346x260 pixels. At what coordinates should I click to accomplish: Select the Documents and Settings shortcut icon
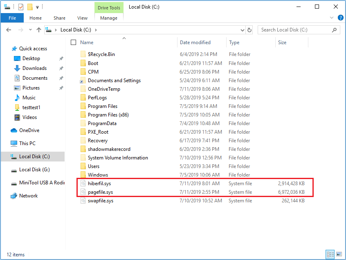coord(83,81)
